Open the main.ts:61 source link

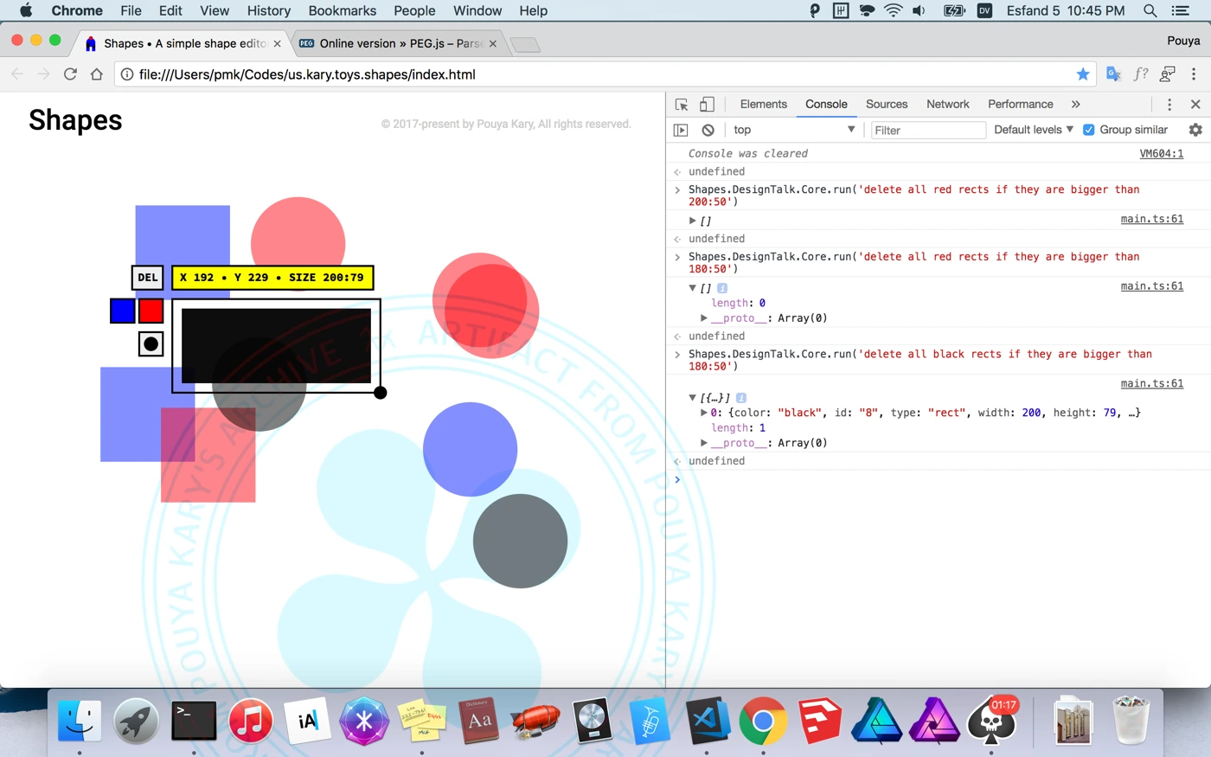[x=1151, y=383]
